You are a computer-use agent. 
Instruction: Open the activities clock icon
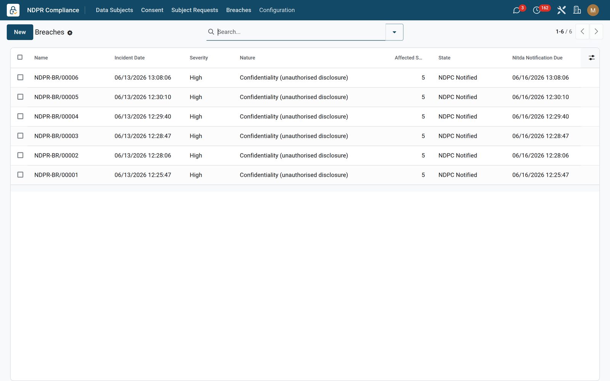click(536, 10)
